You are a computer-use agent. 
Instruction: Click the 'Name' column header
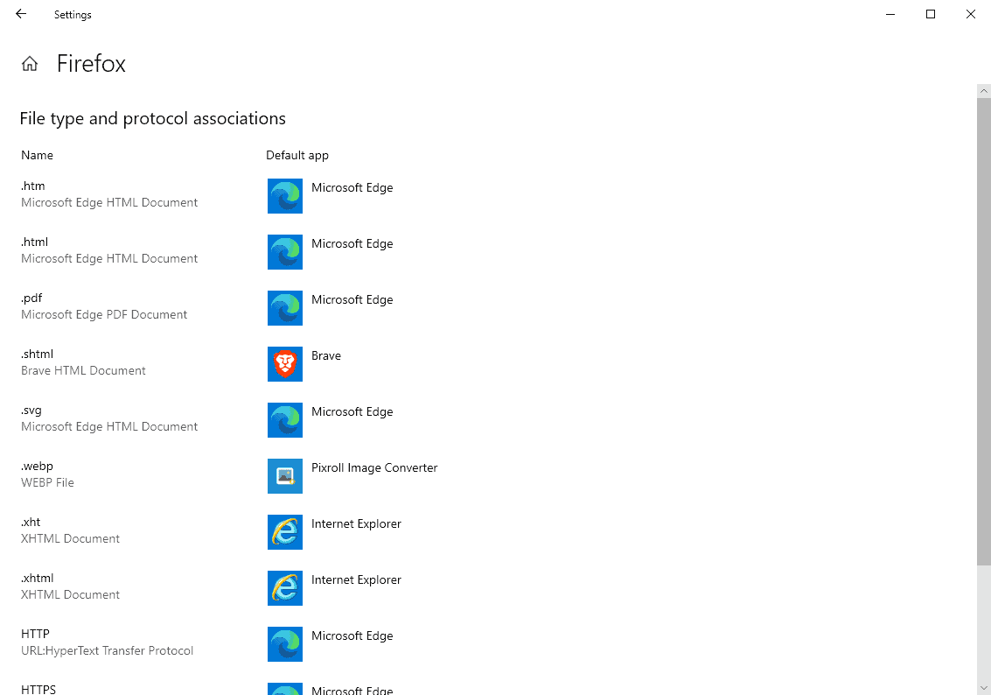pyautogui.click(x=37, y=155)
